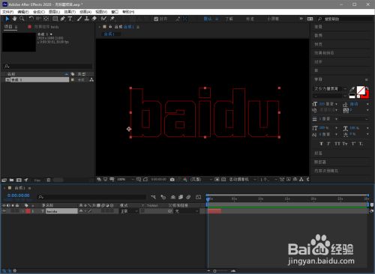Open the font size dropdown arrow
Viewport: 375px width, 274px height.
pyautogui.click(x=337, y=104)
